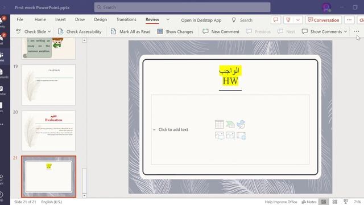
Task: Select slide 21 thumbnail
Action: point(48,177)
